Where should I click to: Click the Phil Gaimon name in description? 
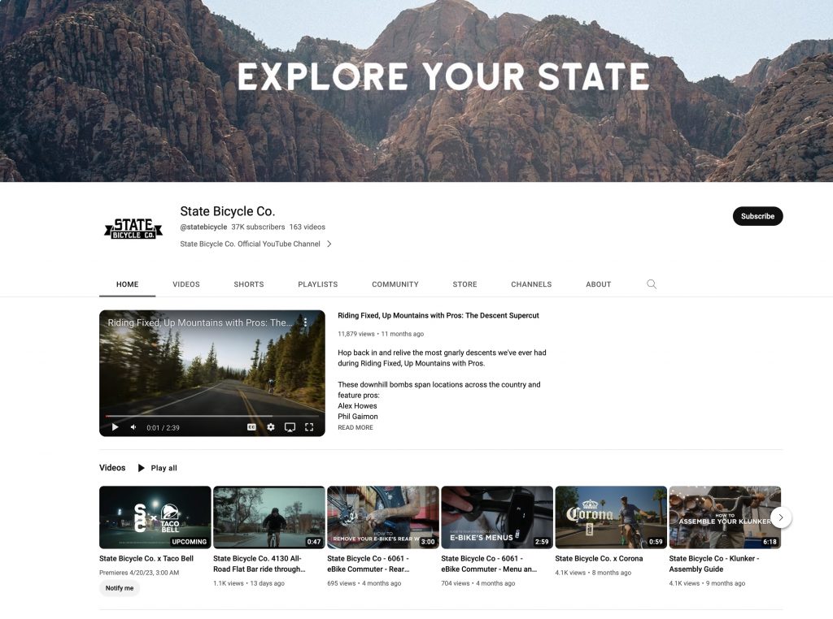(358, 417)
